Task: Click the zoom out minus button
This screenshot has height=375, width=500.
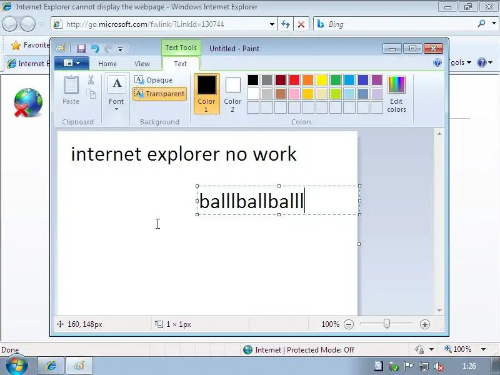Action: [349, 324]
